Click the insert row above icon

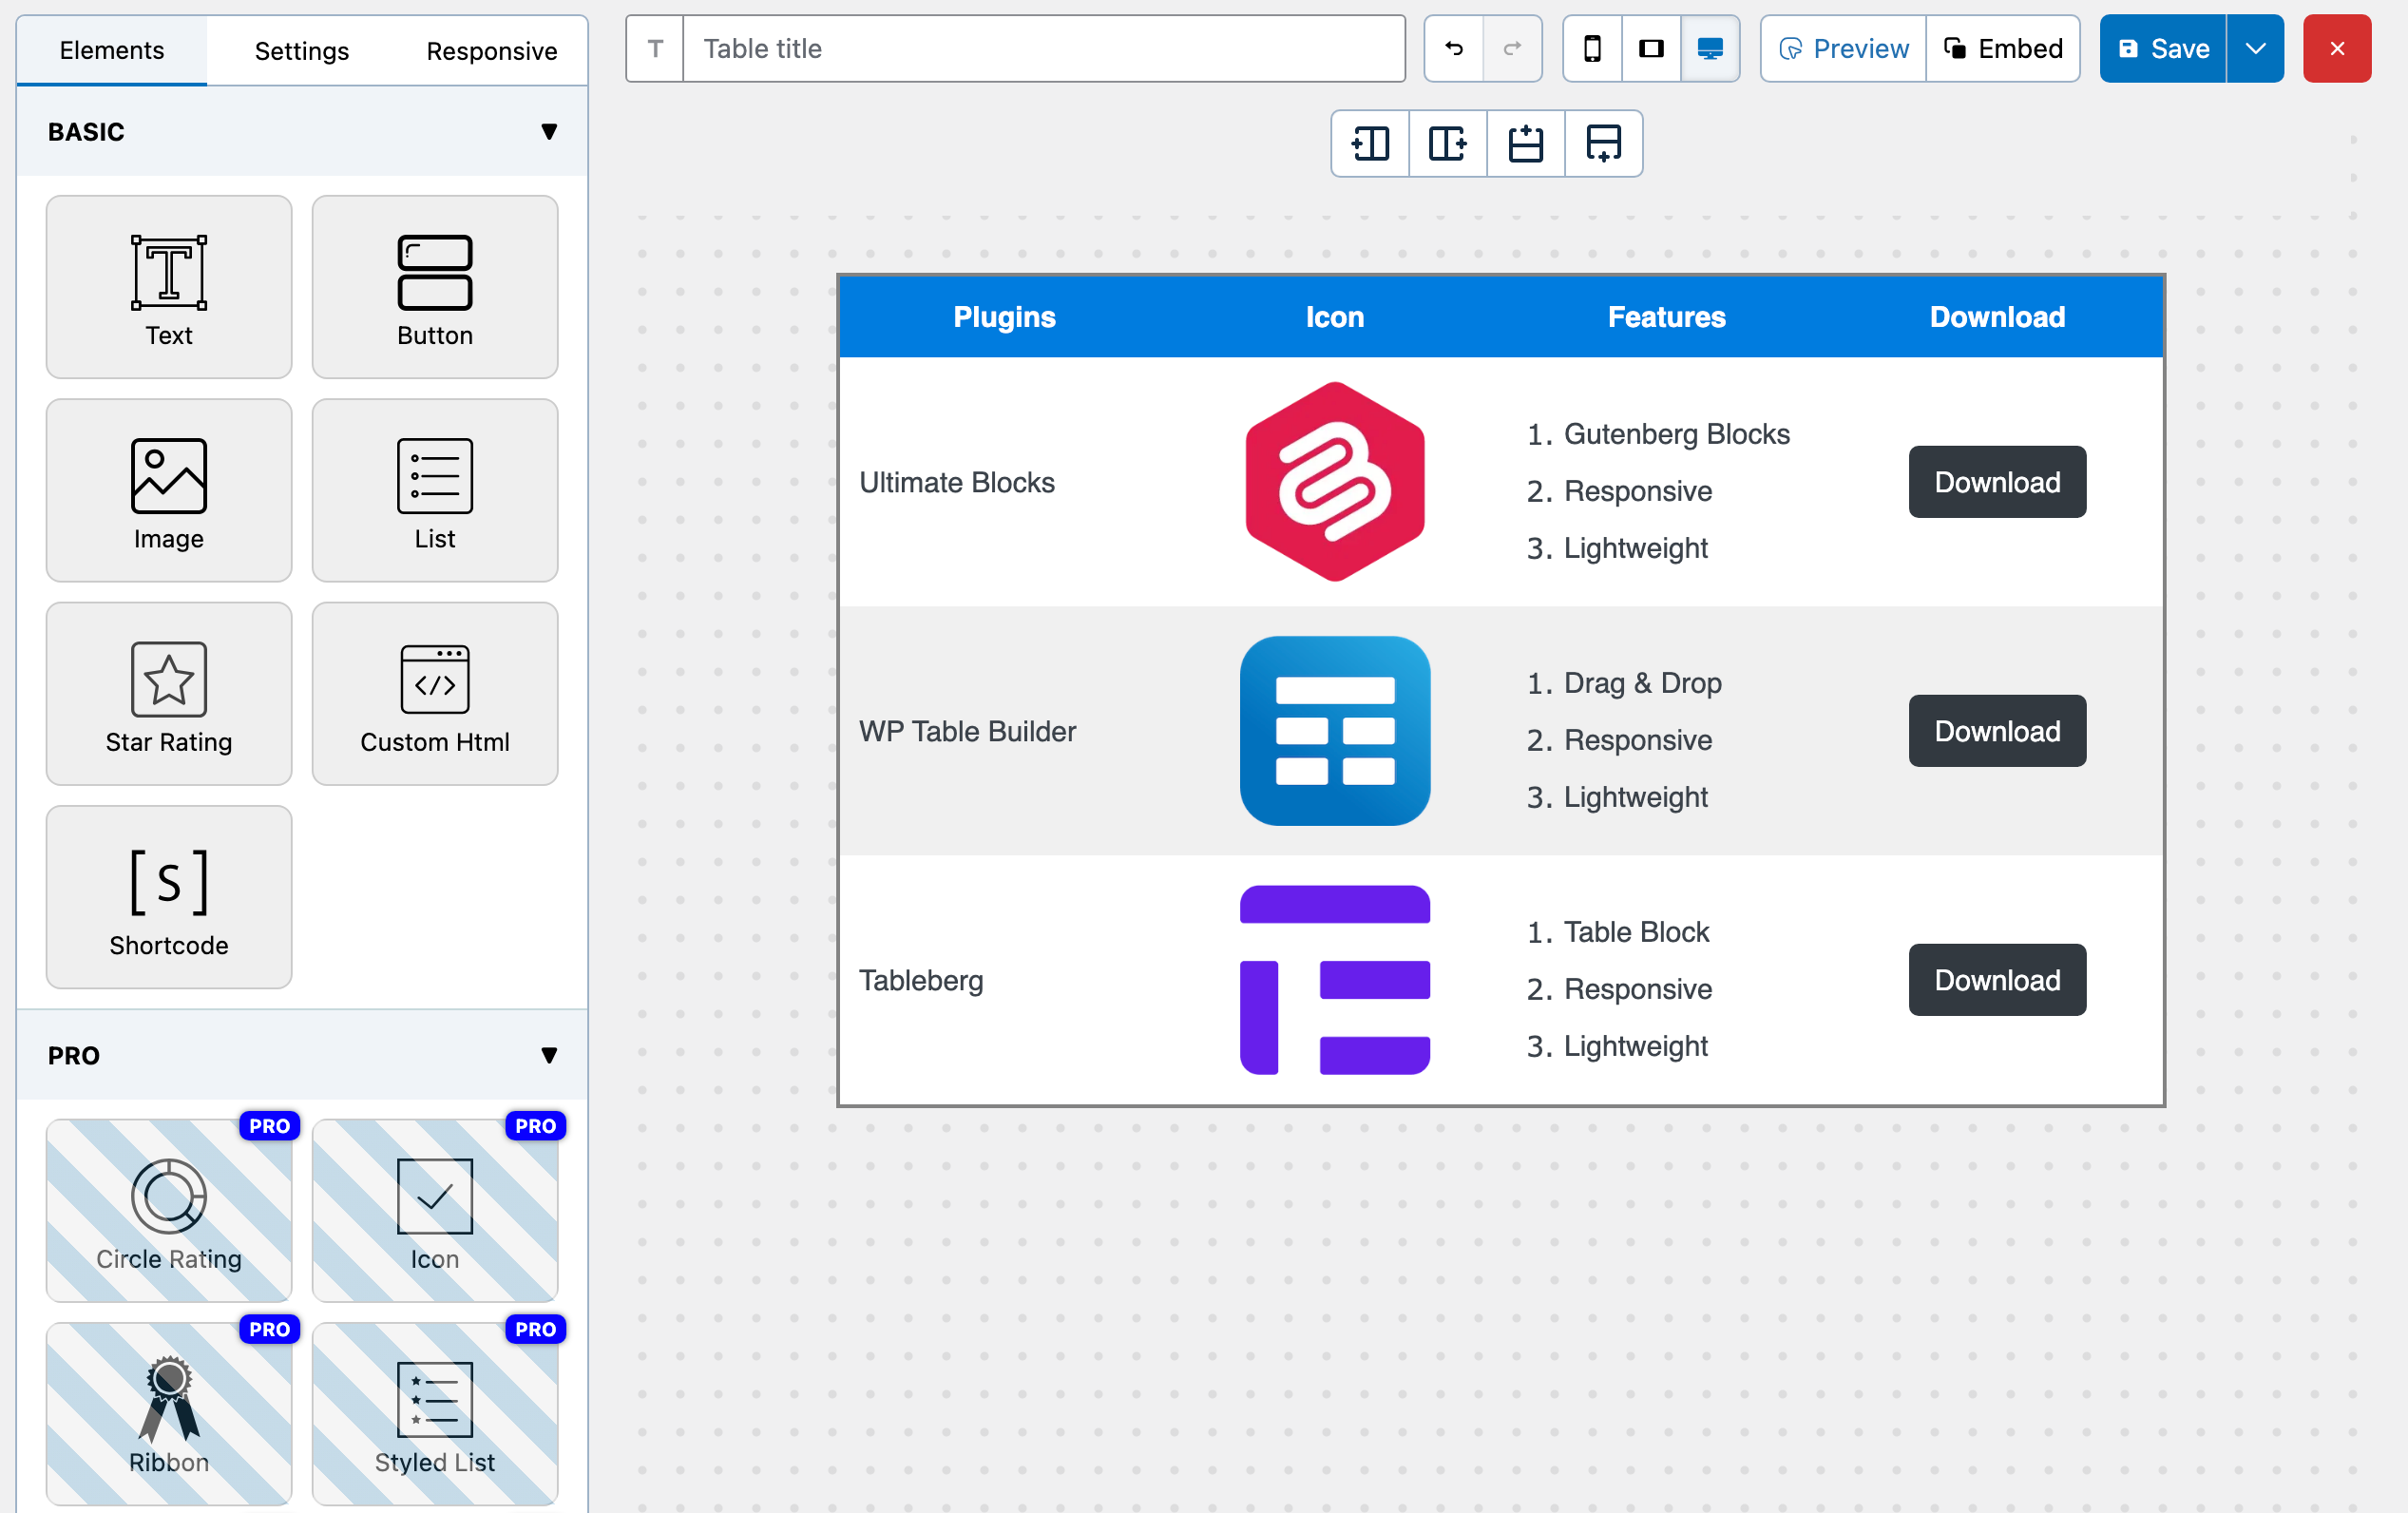click(x=1525, y=144)
